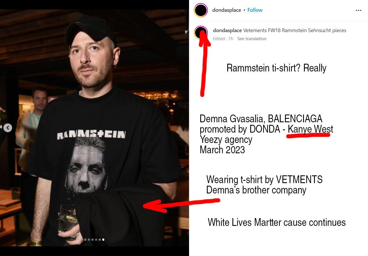Image resolution: width=368 pixels, height=256 pixels.
Task: Open the dondasplace profile picture in the post header
Action: [201, 10]
